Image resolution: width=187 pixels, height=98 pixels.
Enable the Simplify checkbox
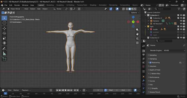pyautogui.click(x=150, y=88)
